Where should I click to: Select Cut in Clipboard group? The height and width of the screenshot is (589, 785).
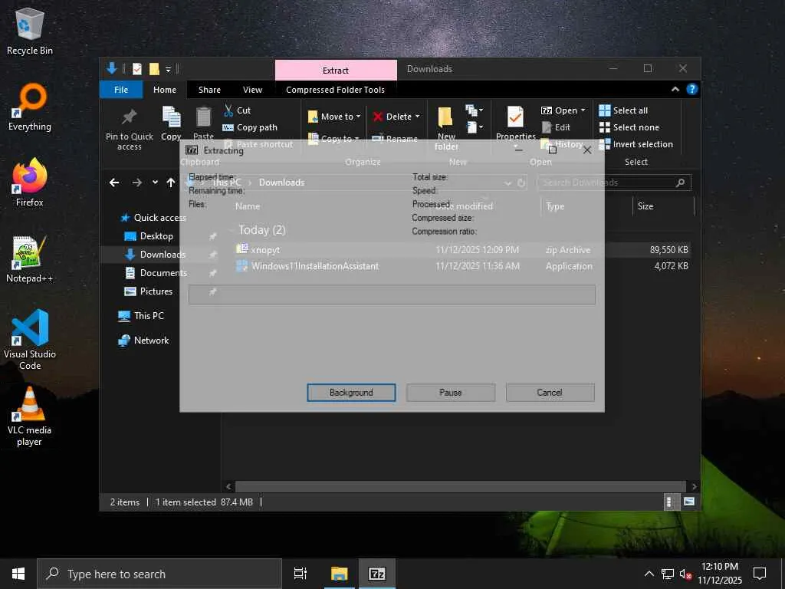[x=237, y=110]
